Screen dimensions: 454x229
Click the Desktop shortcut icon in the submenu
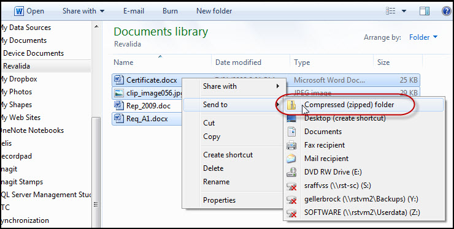click(x=291, y=118)
